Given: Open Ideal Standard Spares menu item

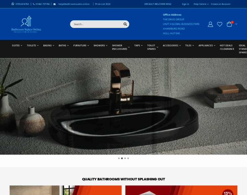Looking at the screenshot, I should pyautogui.click(x=243, y=49).
